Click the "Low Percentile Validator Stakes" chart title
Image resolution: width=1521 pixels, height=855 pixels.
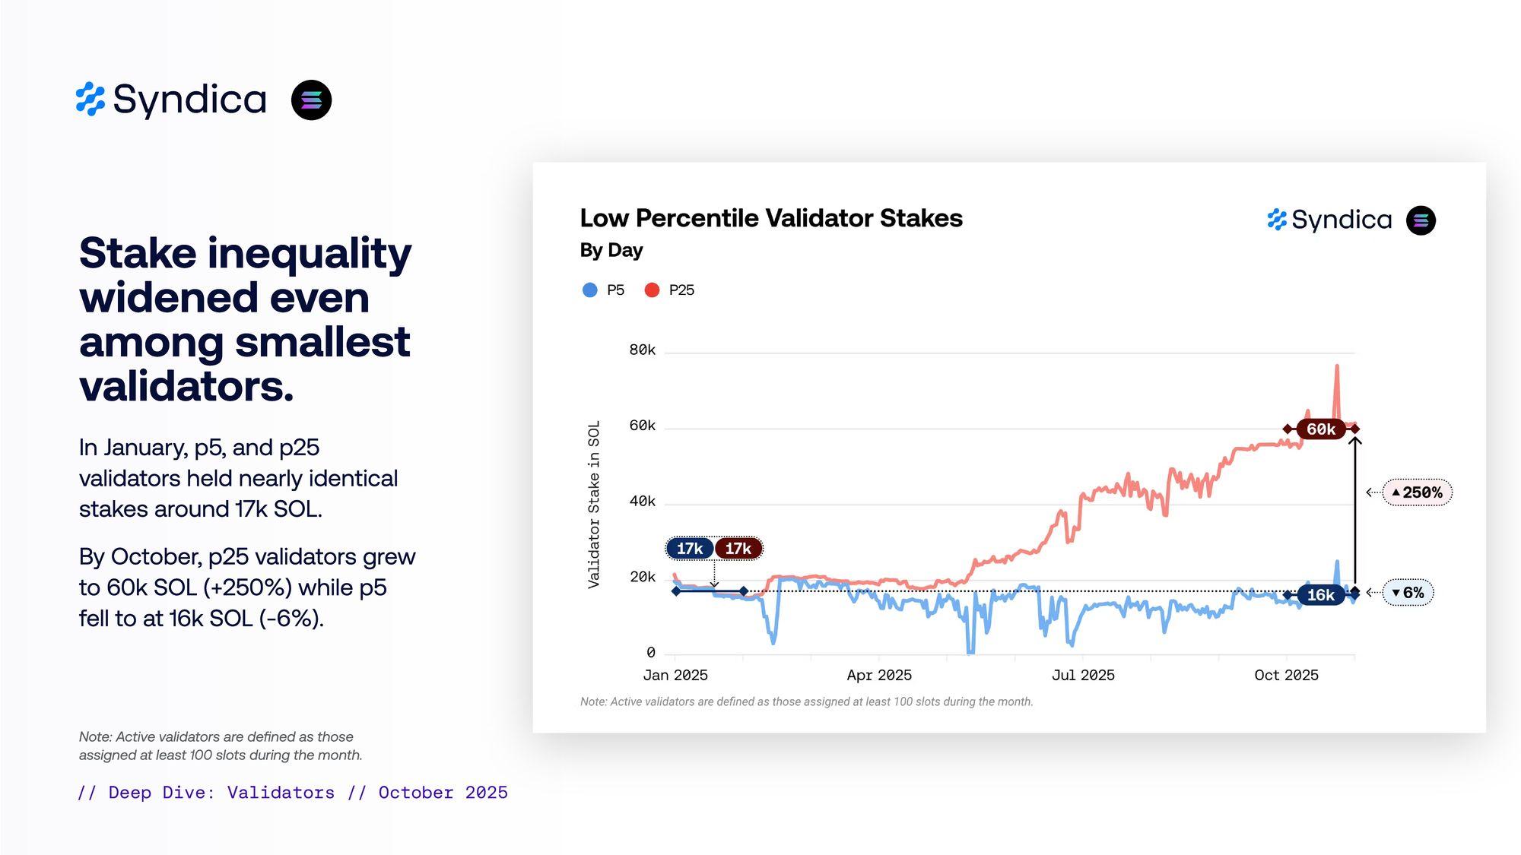click(x=771, y=218)
